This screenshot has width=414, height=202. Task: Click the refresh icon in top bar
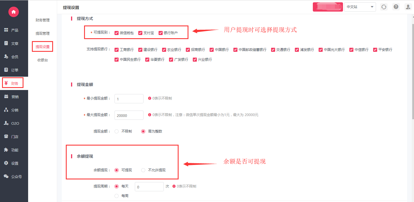(384, 7)
